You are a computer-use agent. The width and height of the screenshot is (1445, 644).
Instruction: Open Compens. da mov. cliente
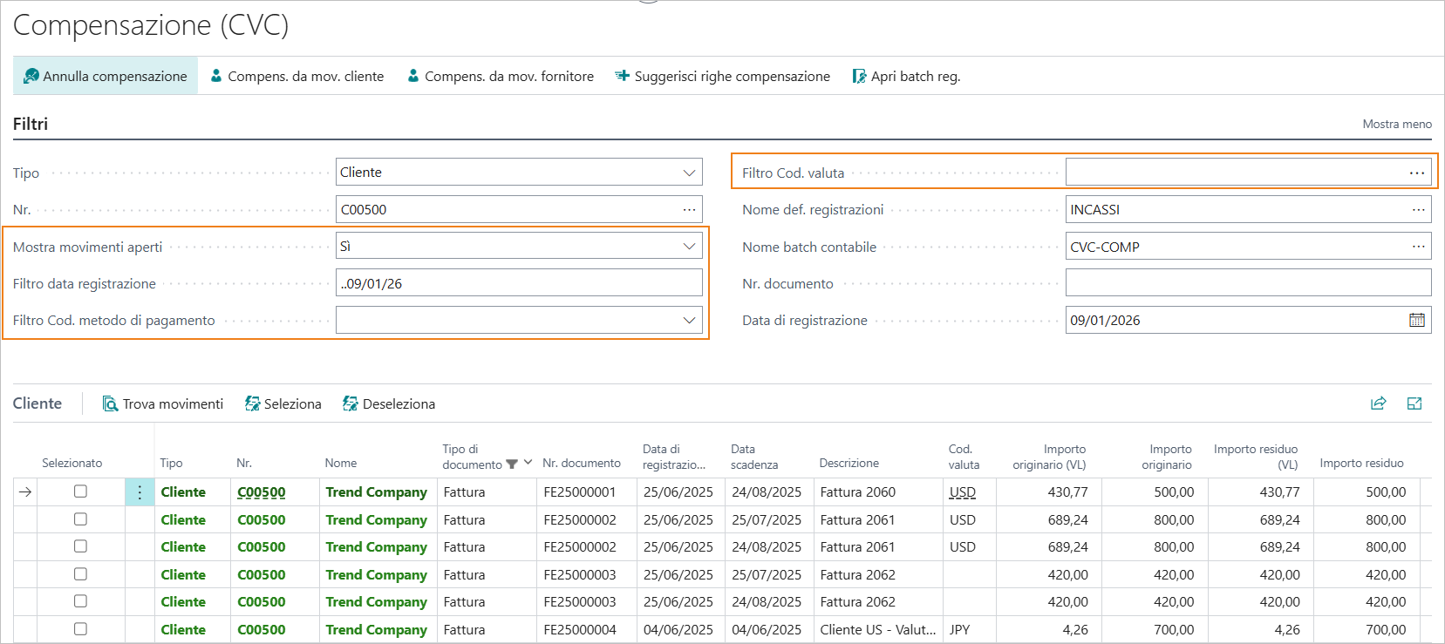point(297,77)
